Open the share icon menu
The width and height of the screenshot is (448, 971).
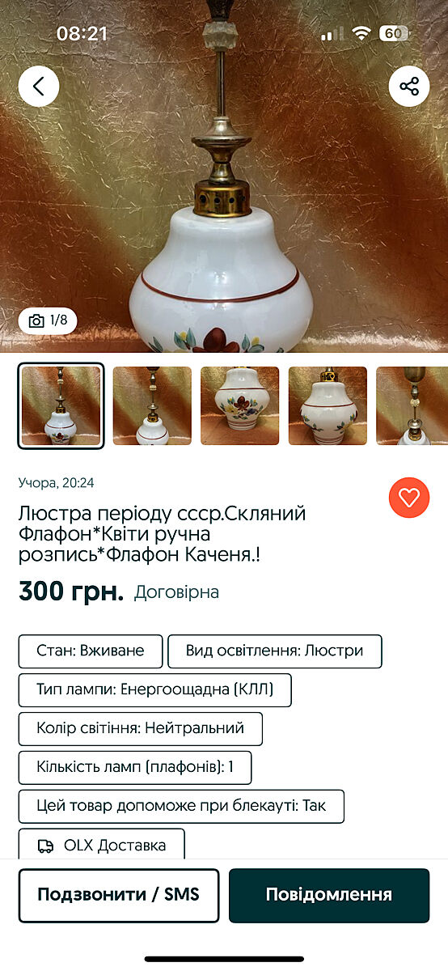point(409,86)
